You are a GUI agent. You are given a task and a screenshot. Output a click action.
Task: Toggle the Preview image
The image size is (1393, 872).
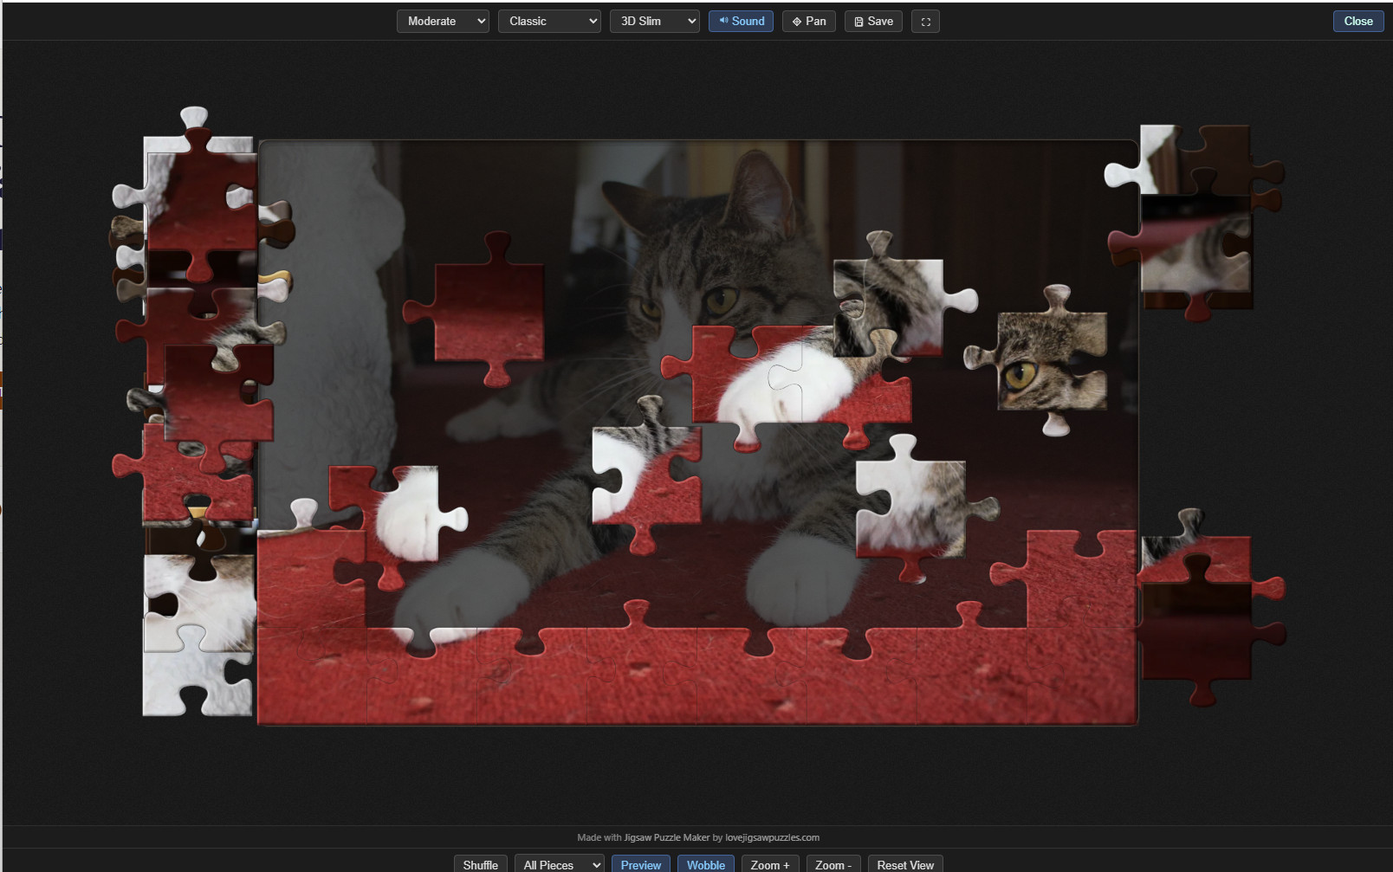[x=640, y=864]
